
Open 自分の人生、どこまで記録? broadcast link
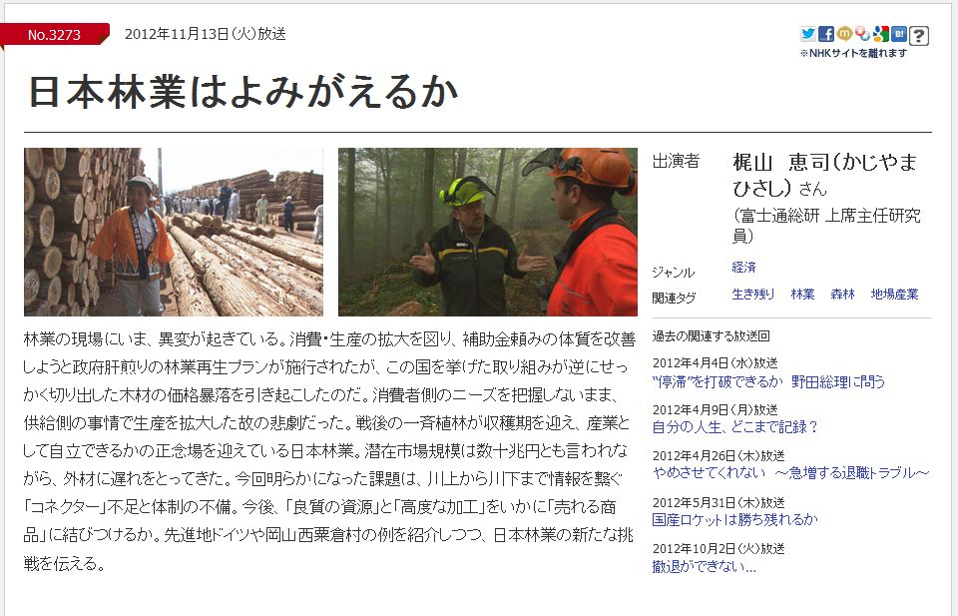[x=735, y=426]
